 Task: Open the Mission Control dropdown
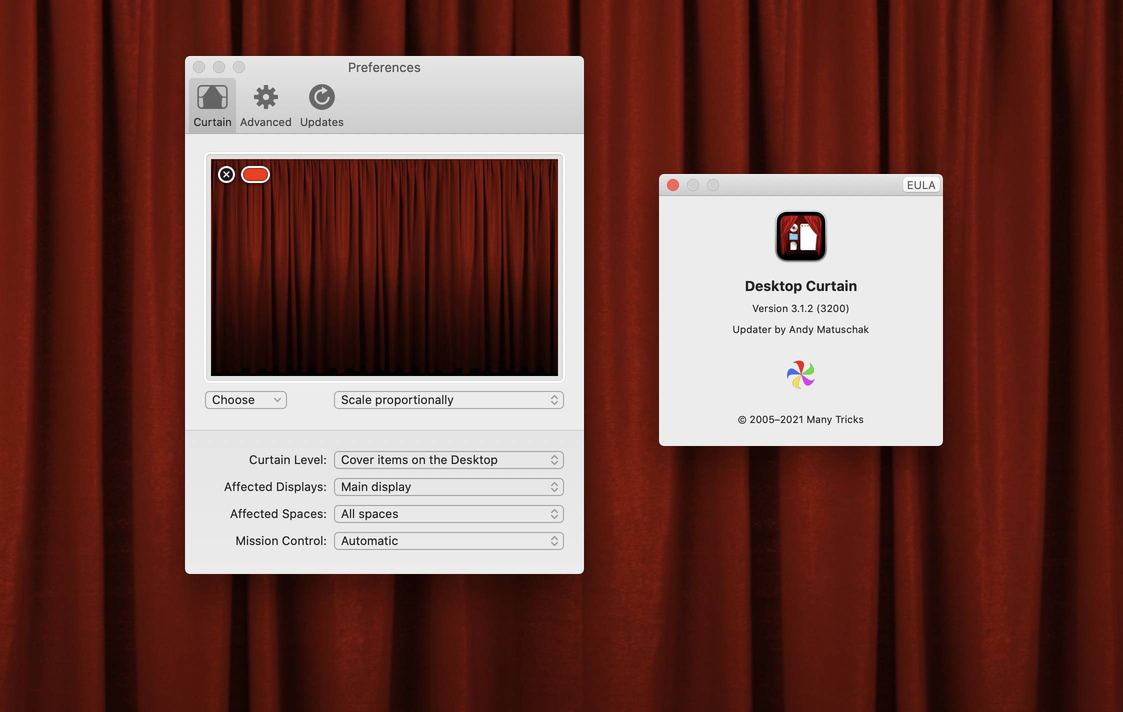(x=448, y=541)
